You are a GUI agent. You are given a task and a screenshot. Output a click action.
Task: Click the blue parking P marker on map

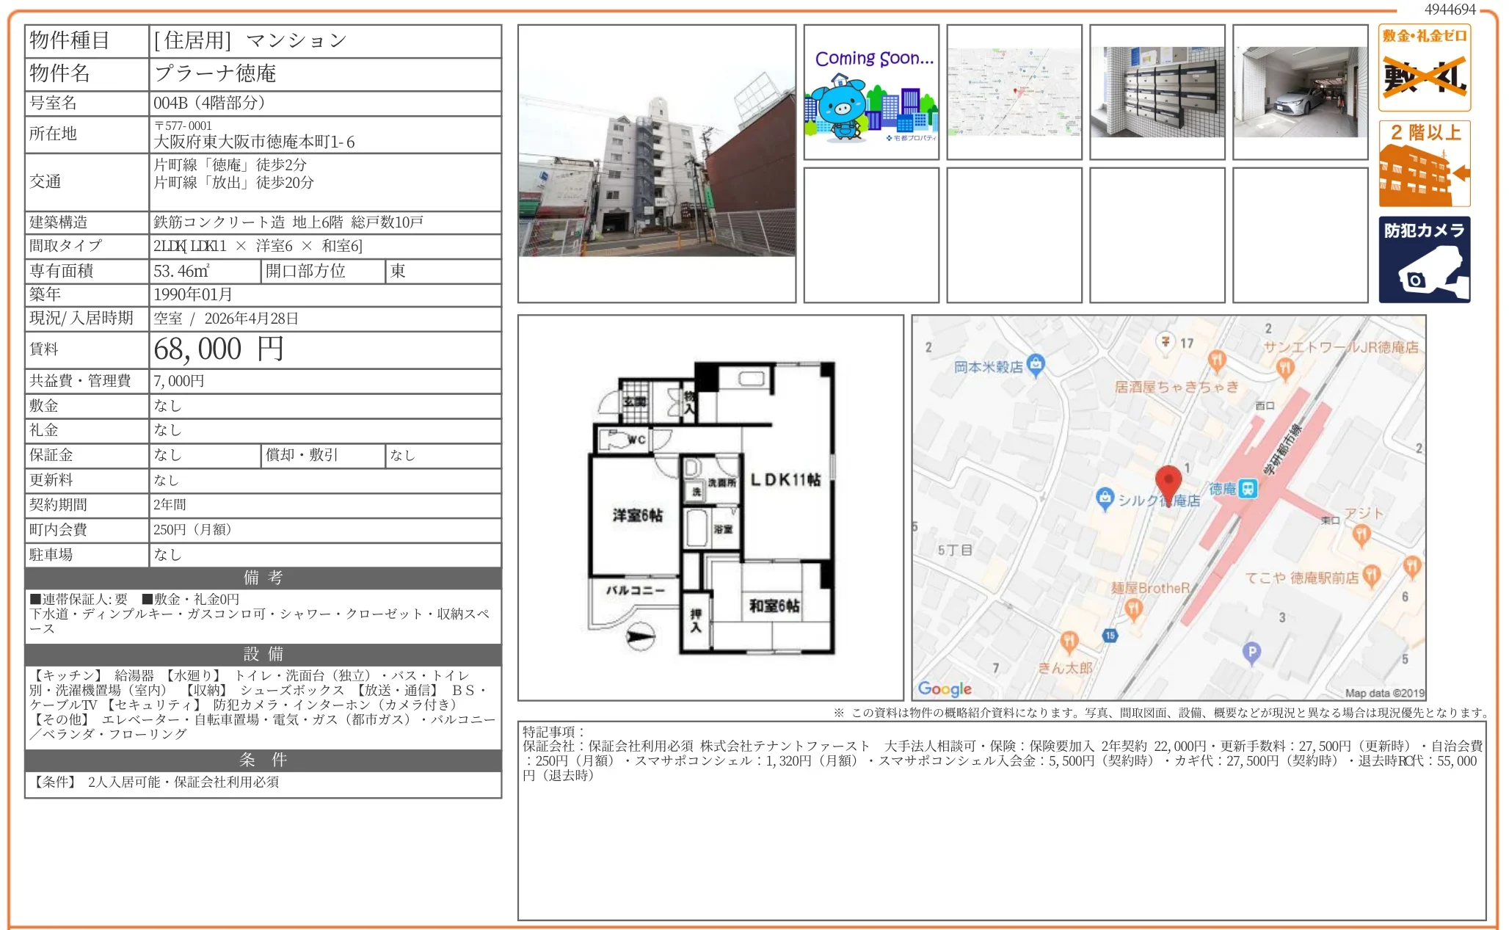pos(1251,652)
